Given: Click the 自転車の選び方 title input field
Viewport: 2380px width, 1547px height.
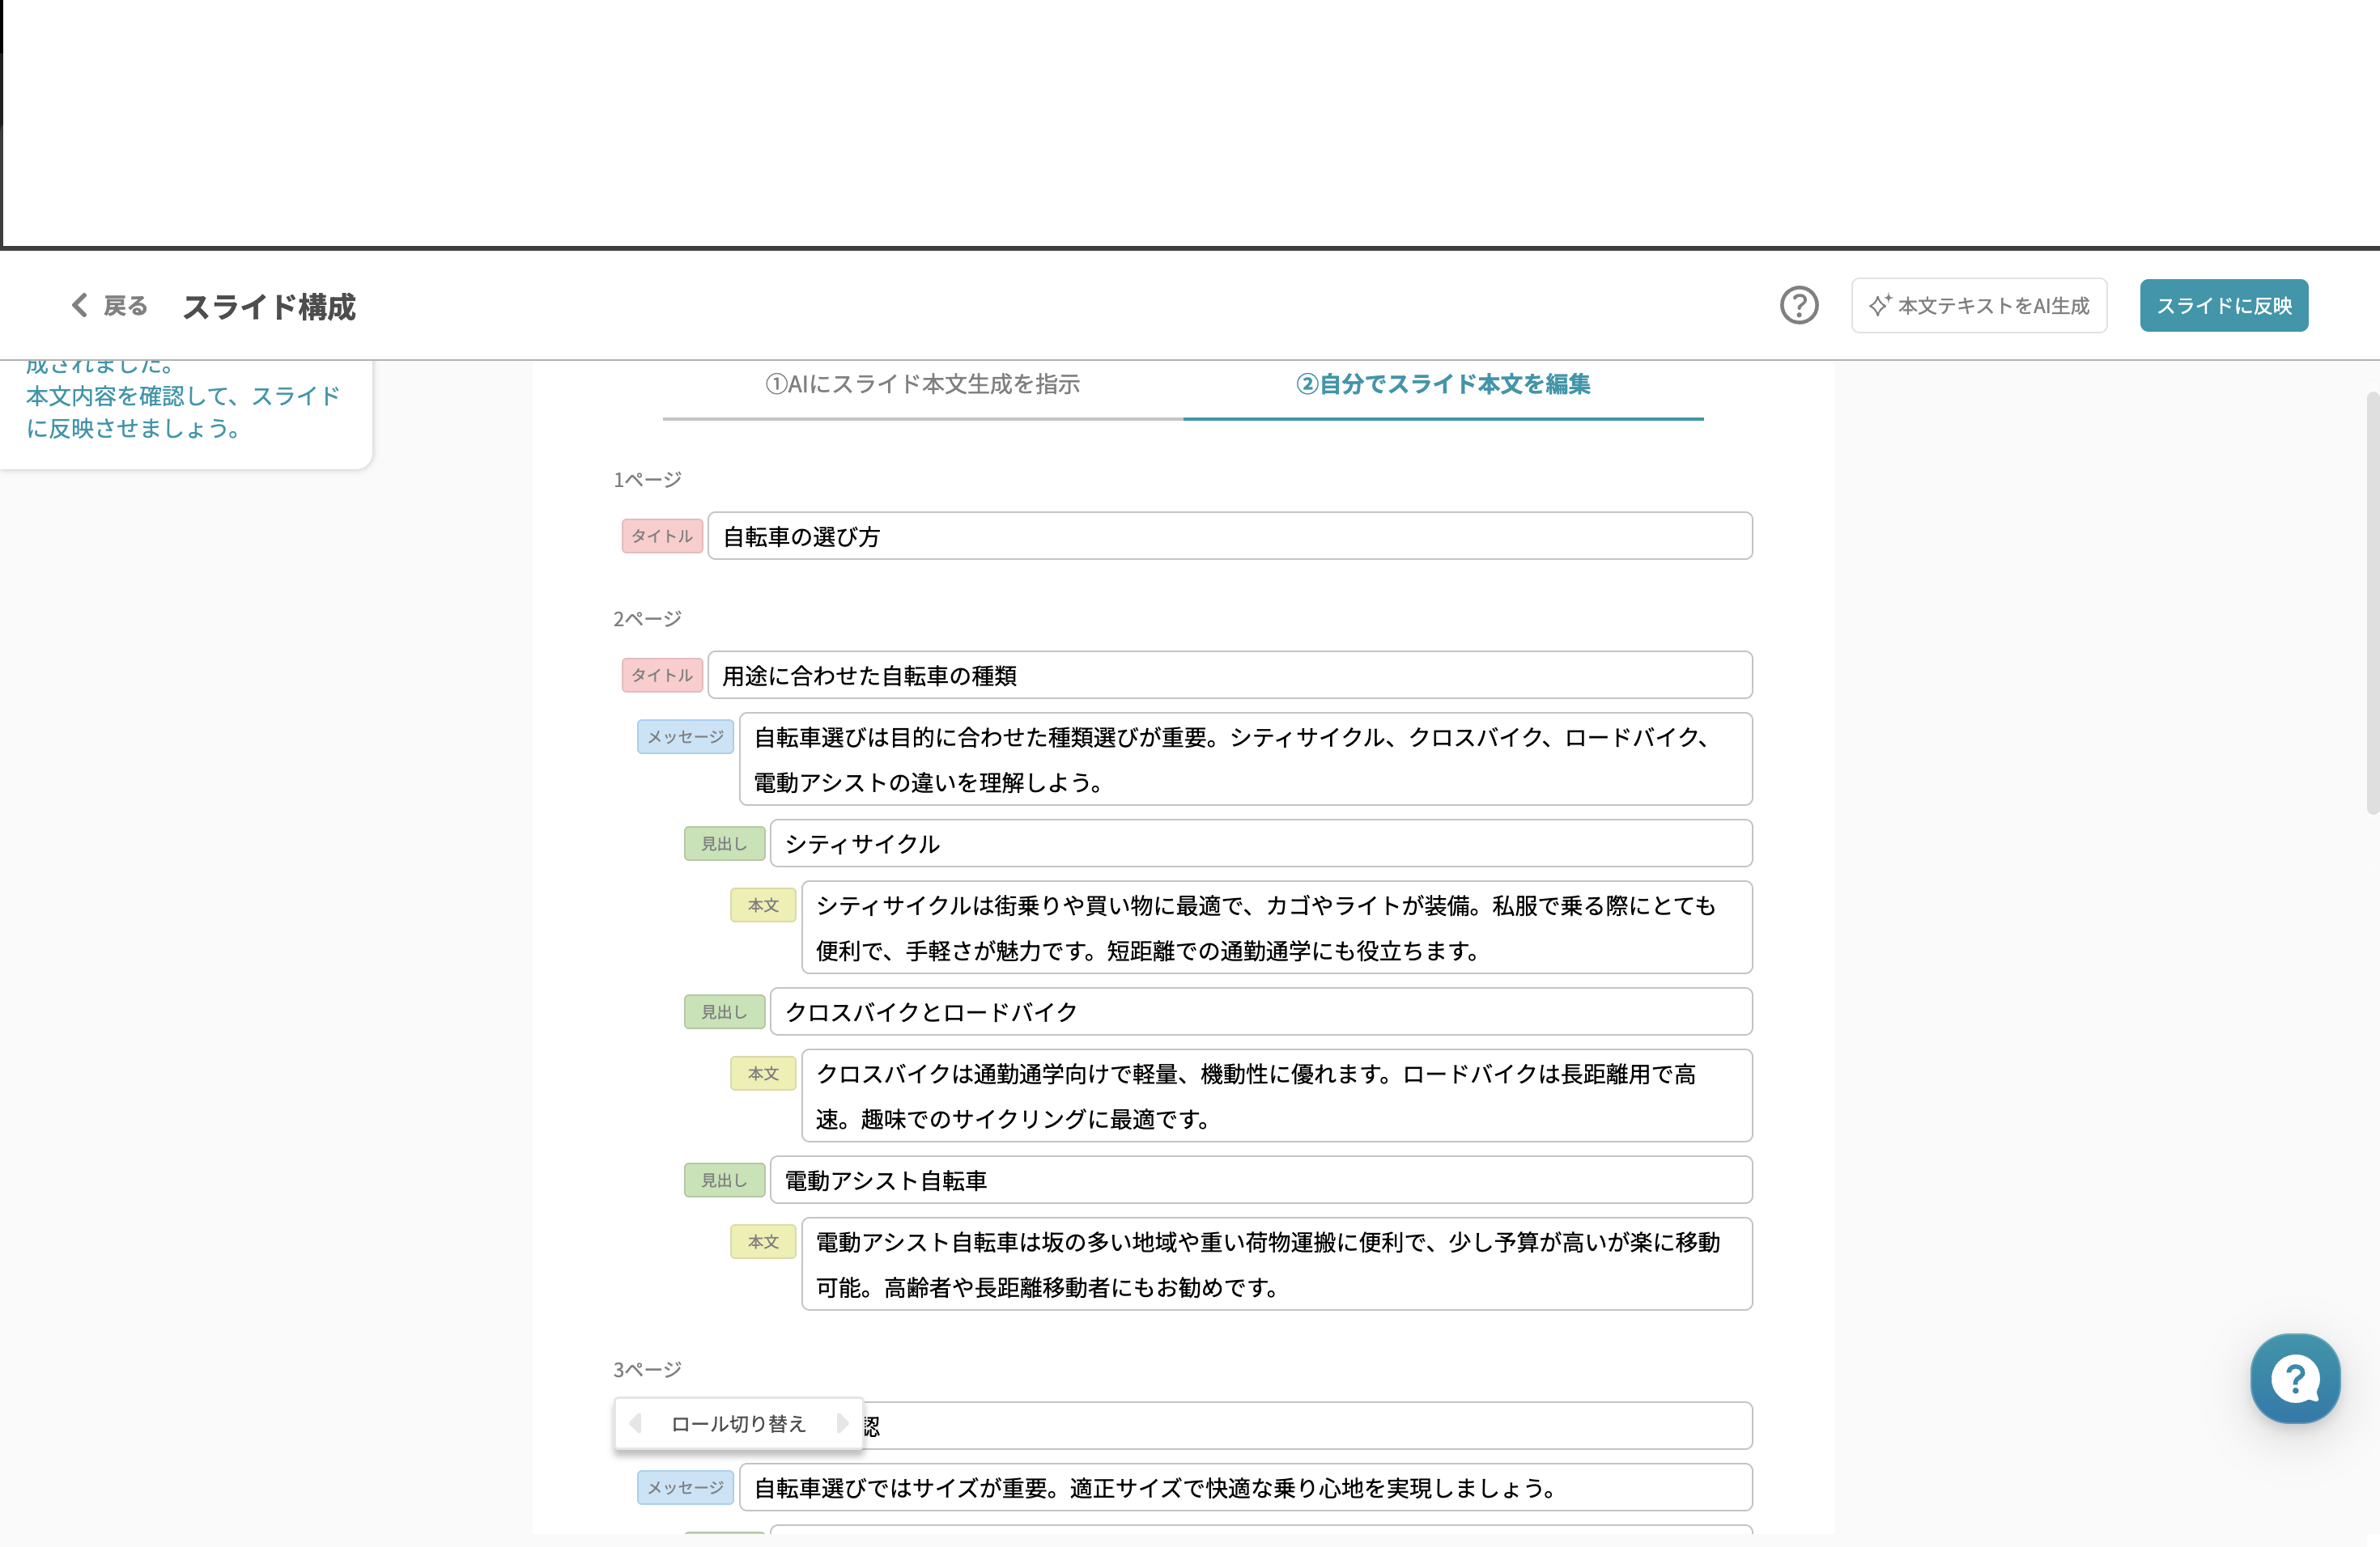Looking at the screenshot, I should (1230, 536).
